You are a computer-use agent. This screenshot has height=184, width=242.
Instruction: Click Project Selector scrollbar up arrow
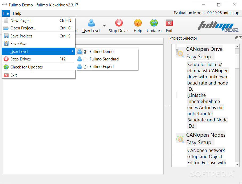[237, 47]
